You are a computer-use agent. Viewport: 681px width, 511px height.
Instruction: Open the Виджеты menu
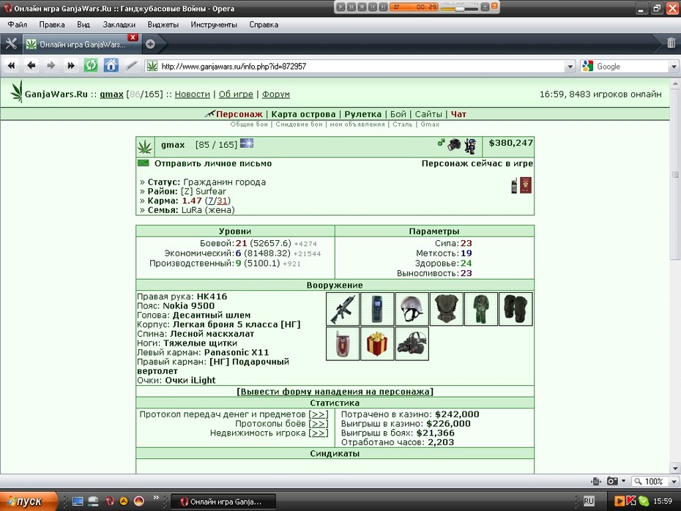163,25
